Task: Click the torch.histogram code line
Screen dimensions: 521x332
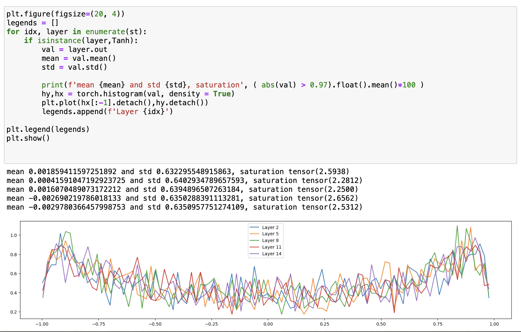Action: point(138,94)
